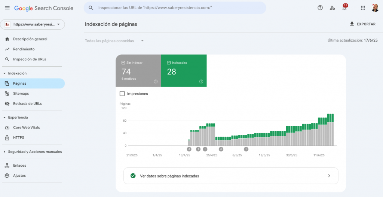Click chart annotation marker labeled 3
This screenshot has height=197, width=383.
click(x=189, y=149)
